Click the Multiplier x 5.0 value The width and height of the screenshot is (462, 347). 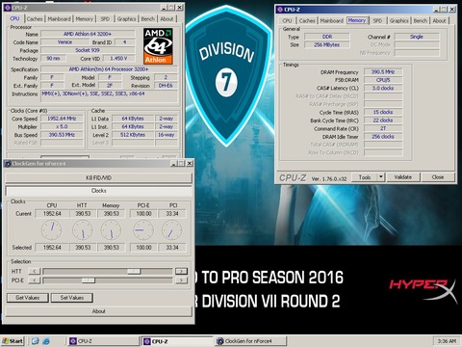[x=62, y=126]
